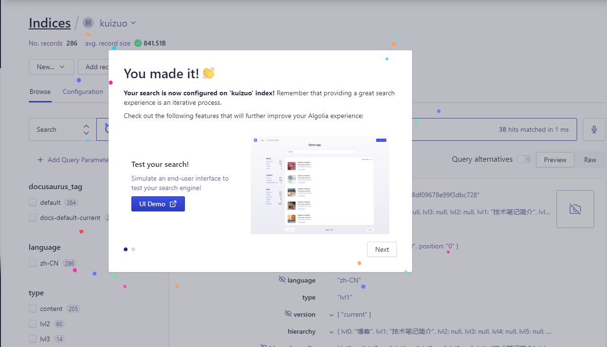The image size is (607, 347).
Task: Expand the New... dropdown button
Action: tap(51, 67)
